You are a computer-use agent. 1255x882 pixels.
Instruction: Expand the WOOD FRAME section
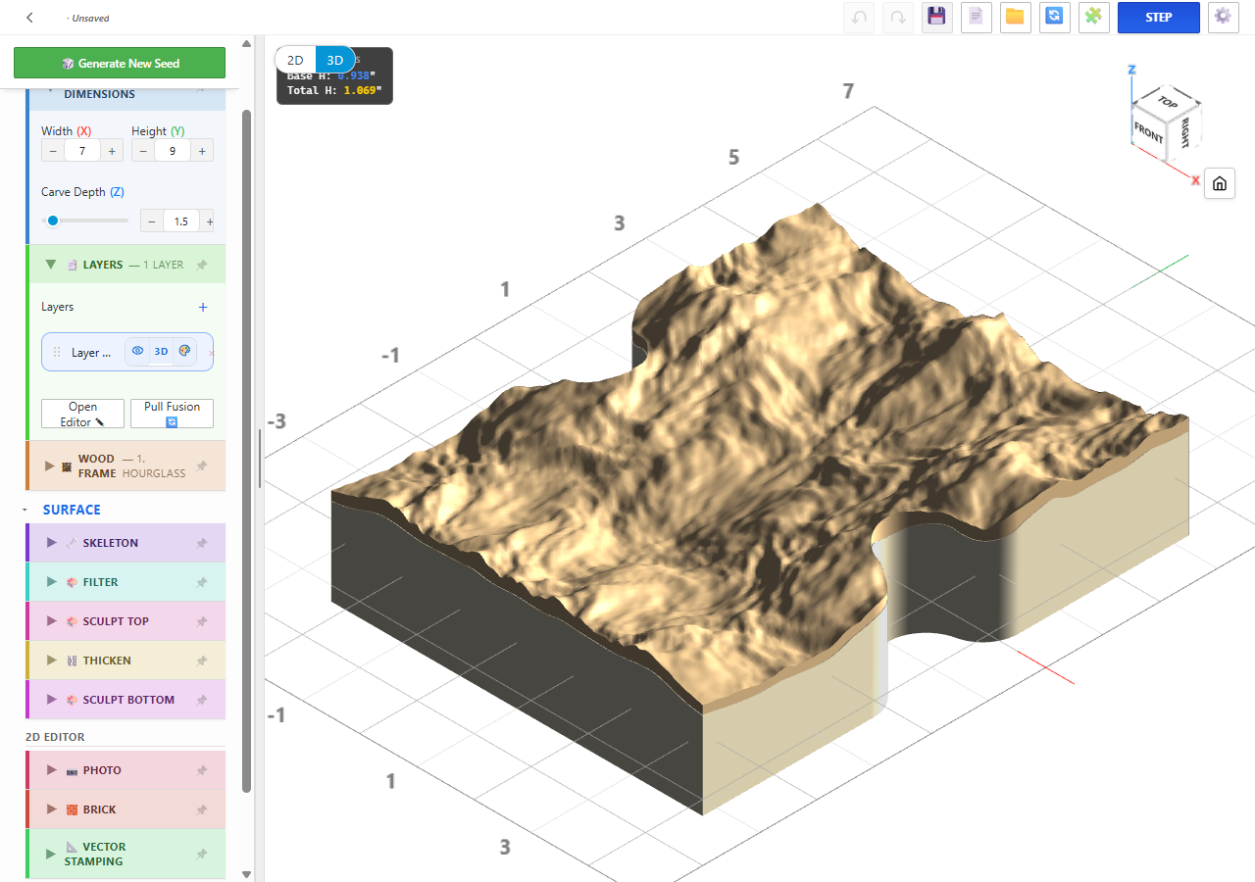click(50, 465)
